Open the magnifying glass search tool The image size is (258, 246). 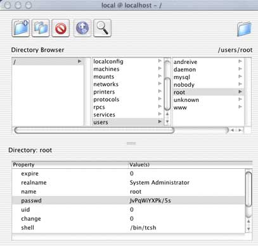coord(102,28)
